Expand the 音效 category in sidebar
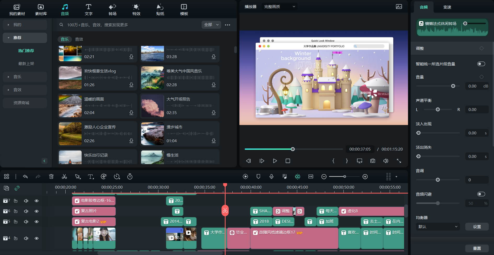Image resolution: width=494 pixels, height=255 pixels. pyautogui.click(x=17, y=90)
